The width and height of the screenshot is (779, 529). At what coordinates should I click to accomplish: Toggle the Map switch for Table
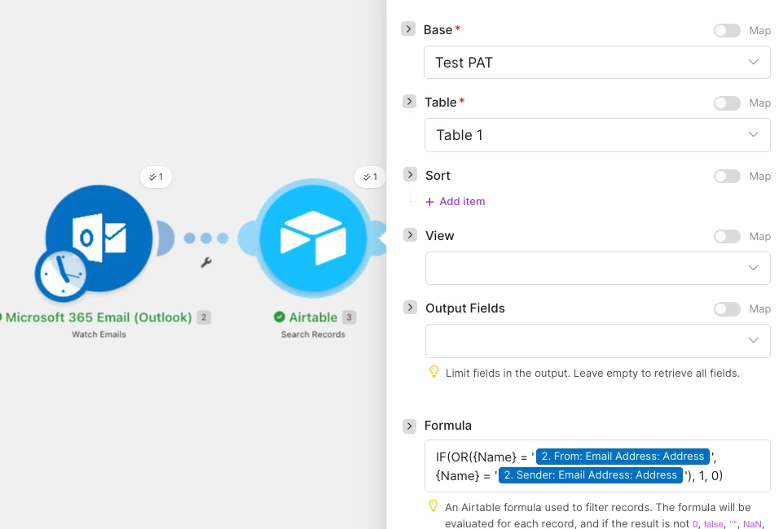click(727, 103)
